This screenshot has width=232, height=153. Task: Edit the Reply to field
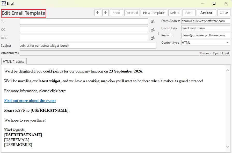pyautogui.click(x=206, y=35)
